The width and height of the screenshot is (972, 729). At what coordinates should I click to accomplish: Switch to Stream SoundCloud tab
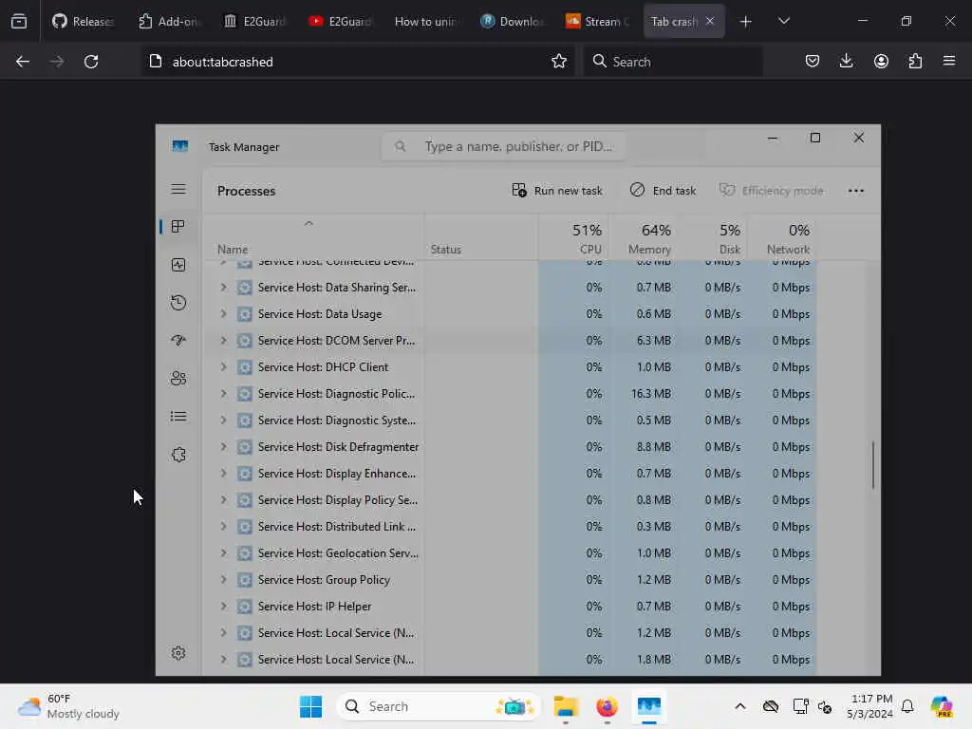596,22
